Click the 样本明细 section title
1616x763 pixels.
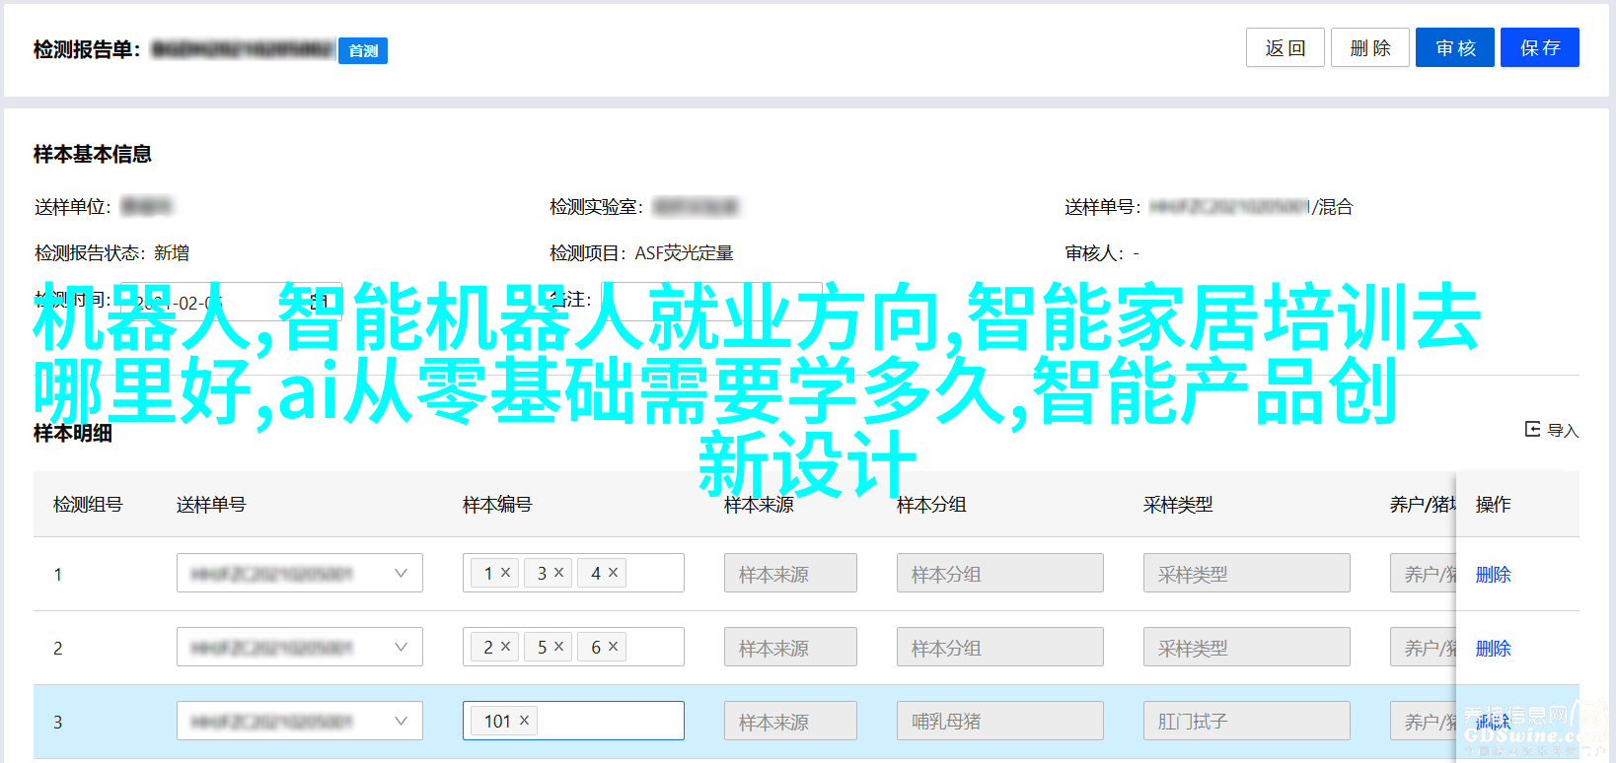(73, 433)
